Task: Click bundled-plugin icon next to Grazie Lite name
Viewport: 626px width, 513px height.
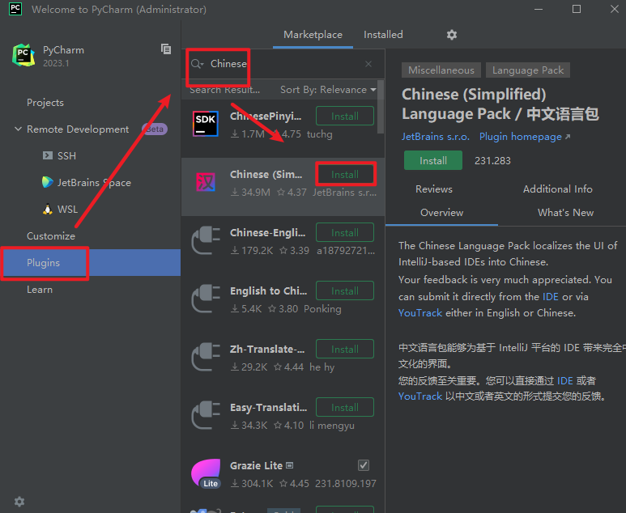Action: point(290,465)
